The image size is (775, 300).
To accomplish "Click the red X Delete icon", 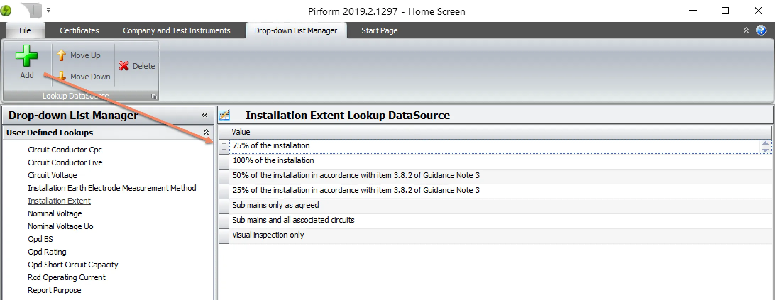I will click(124, 66).
